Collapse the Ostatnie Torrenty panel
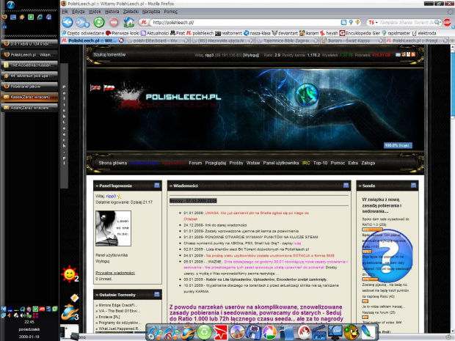Image resolution: width=455 pixels, height=341 pixels. [x=157, y=294]
